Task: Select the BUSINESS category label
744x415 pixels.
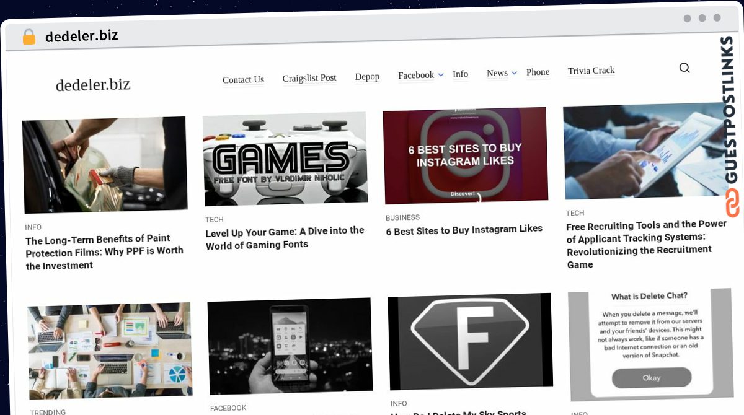Action: click(x=403, y=217)
